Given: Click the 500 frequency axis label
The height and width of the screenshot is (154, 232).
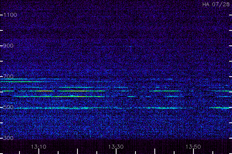Looking at the screenshot, I should [x=8, y=107].
